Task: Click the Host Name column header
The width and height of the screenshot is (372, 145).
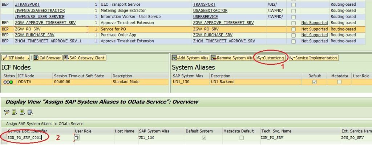Action: [x=125, y=131]
